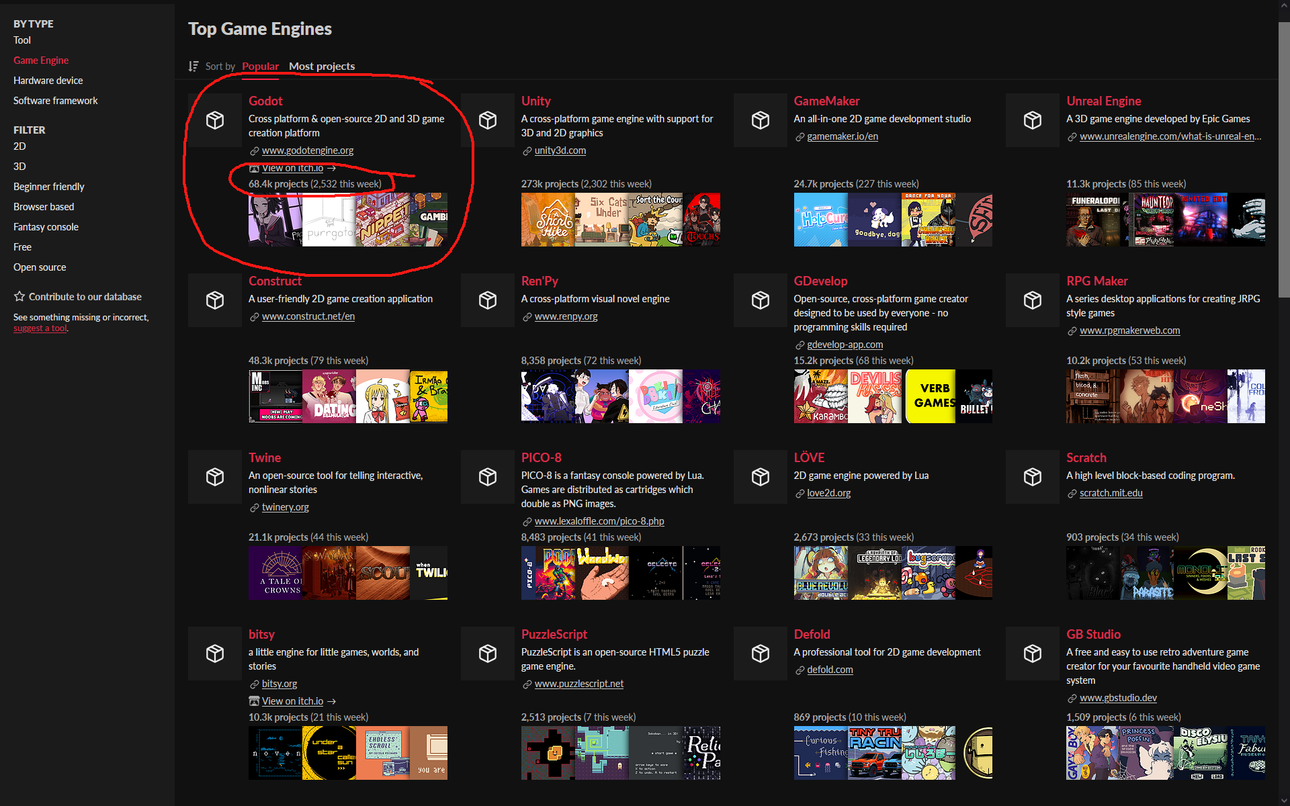Open the Tiny Truck Racing thumbnail under Defold
This screenshot has height=806, width=1290.
pyautogui.click(x=875, y=753)
